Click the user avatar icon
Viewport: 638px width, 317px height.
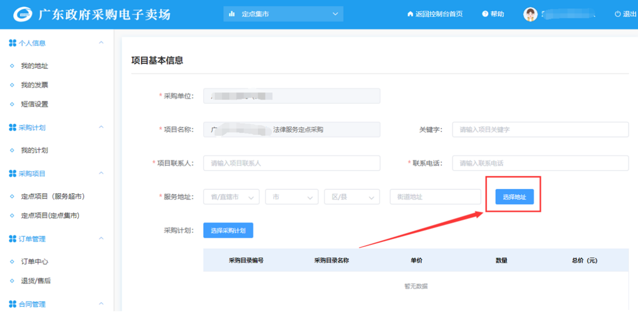click(x=530, y=14)
